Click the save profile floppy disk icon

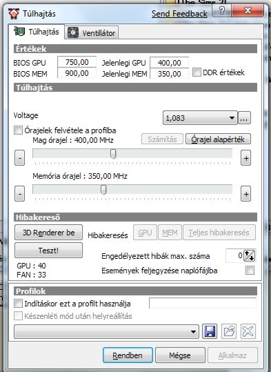pyautogui.click(x=210, y=331)
